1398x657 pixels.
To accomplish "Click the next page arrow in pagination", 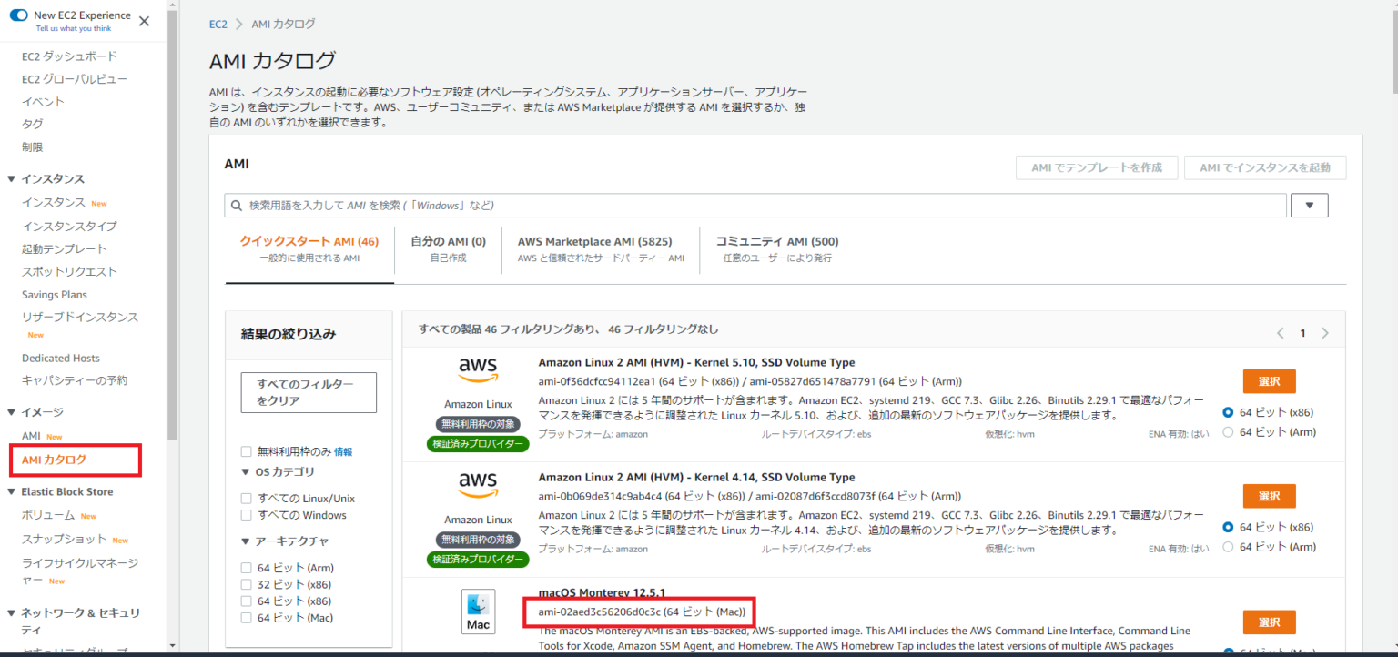I will [x=1325, y=333].
